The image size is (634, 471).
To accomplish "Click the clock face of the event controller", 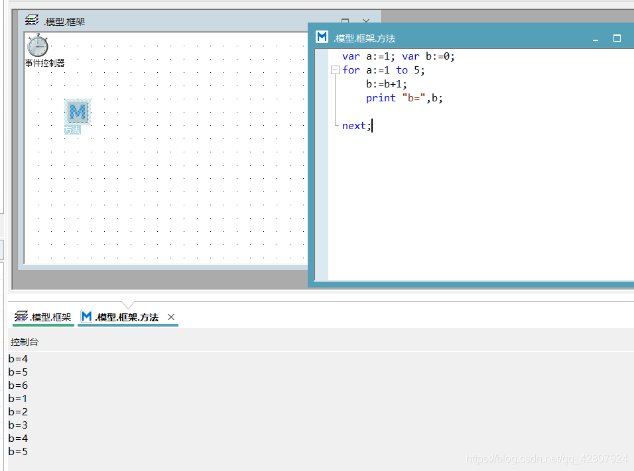I will (38, 45).
